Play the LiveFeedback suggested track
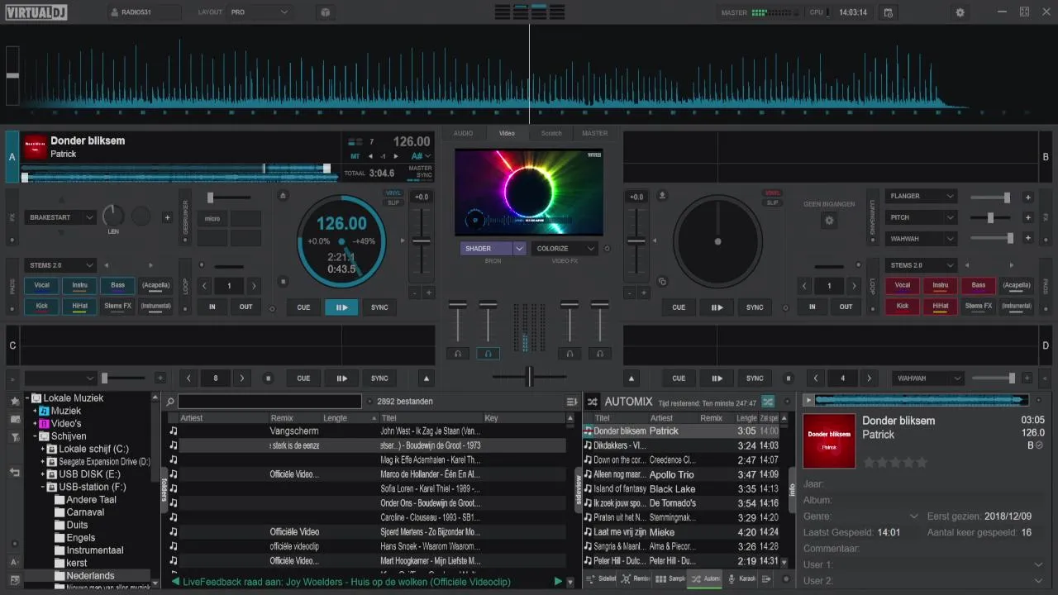Image resolution: width=1058 pixels, height=595 pixels. pos(558,582)
